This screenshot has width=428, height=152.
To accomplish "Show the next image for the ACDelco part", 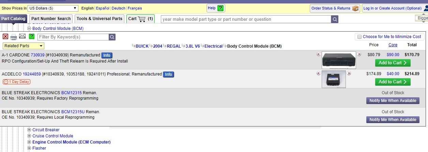I will (349, 73).
